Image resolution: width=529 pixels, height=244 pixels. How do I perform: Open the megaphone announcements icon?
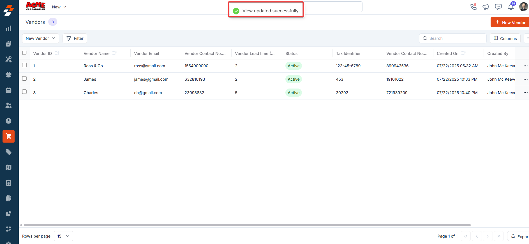point(486,7)
